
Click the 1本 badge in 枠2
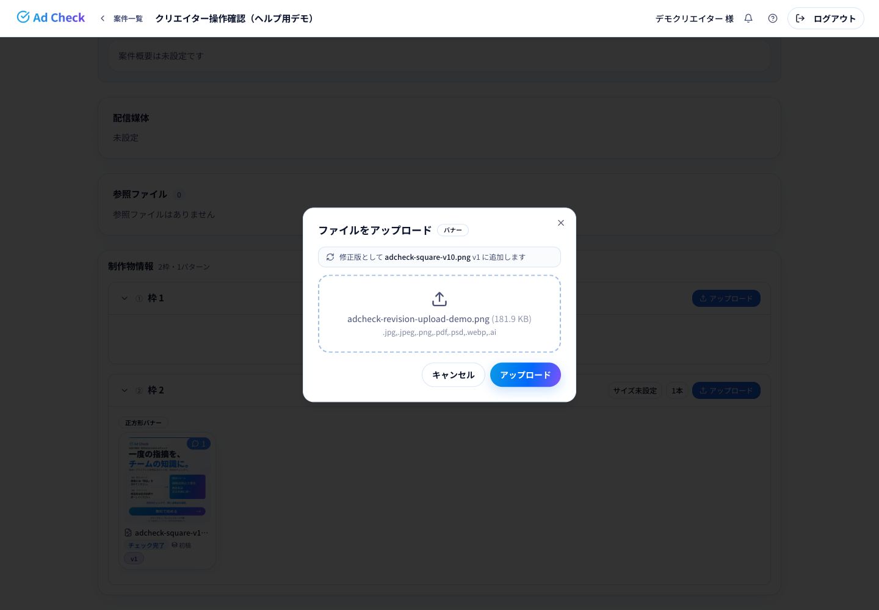click(677, 390)
